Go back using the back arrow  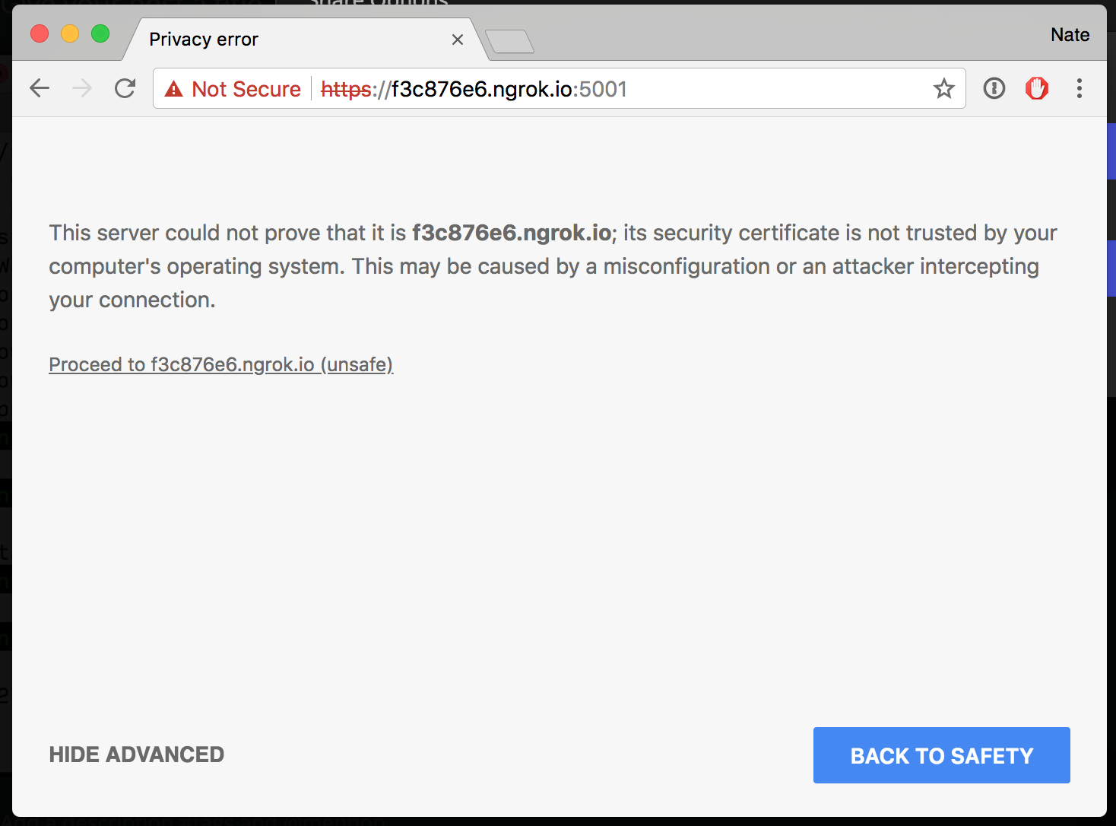[40, 89]
